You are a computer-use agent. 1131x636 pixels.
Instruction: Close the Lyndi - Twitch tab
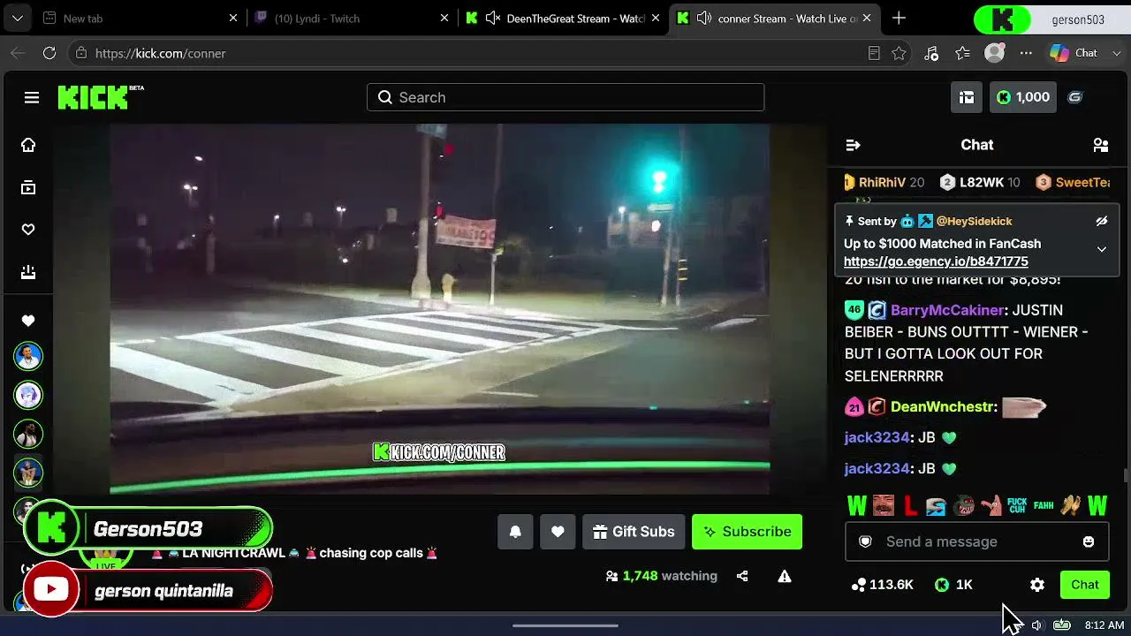(444, 18)
